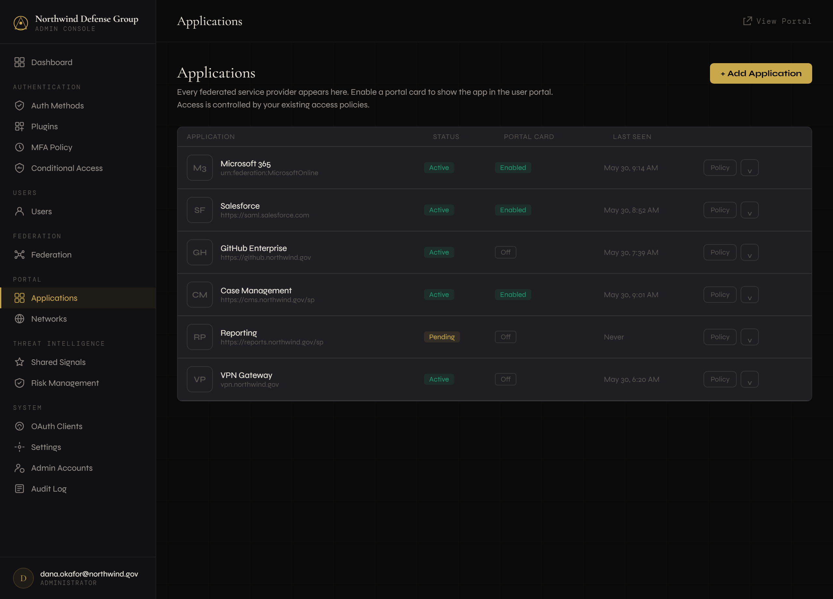Click the Northwind Defense Group logo icon
833x599 pixels.
(20, 23)
